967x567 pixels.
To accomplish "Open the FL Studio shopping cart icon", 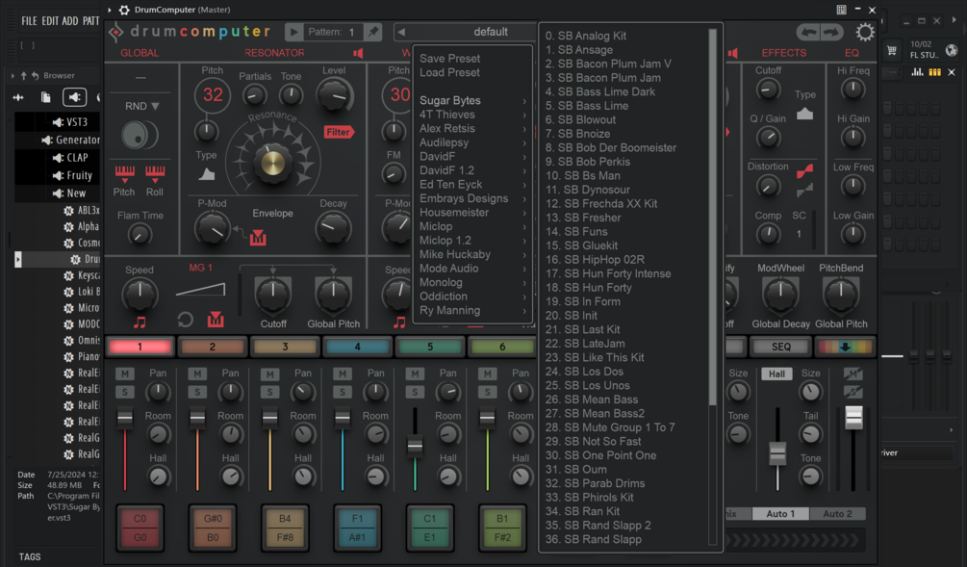I will 892,51.
